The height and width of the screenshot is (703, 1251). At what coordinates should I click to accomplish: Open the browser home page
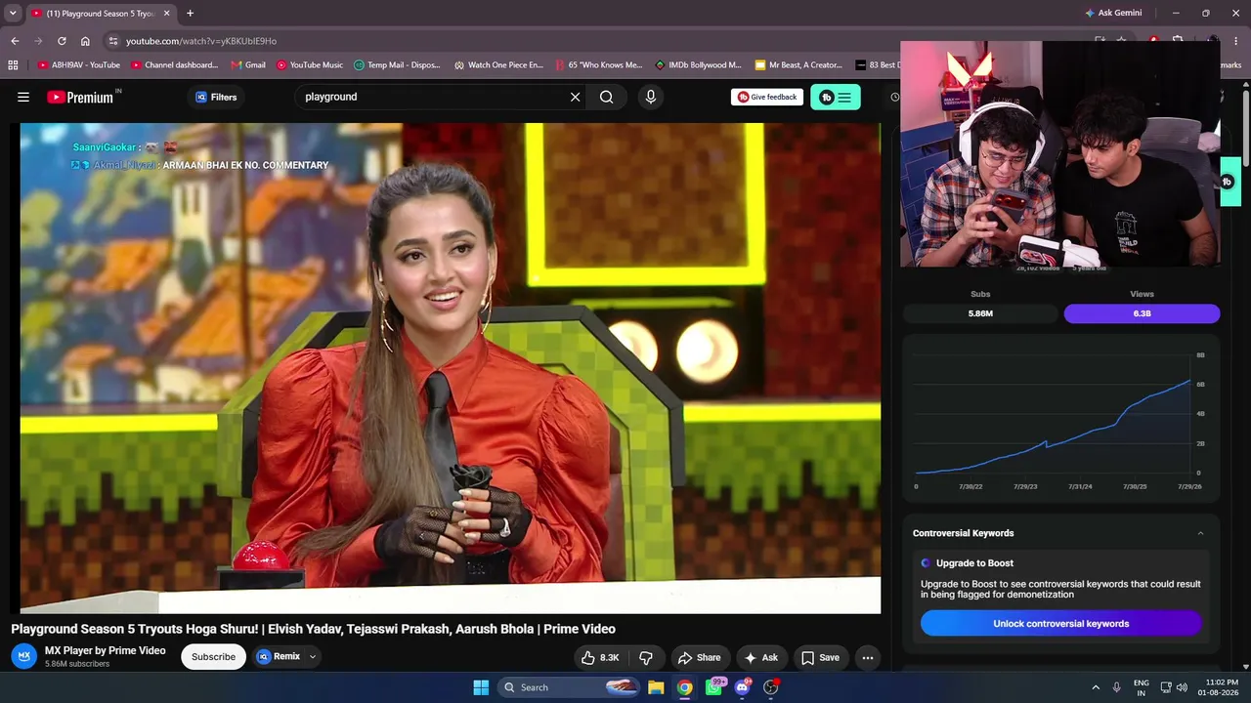tap(85, 41)
